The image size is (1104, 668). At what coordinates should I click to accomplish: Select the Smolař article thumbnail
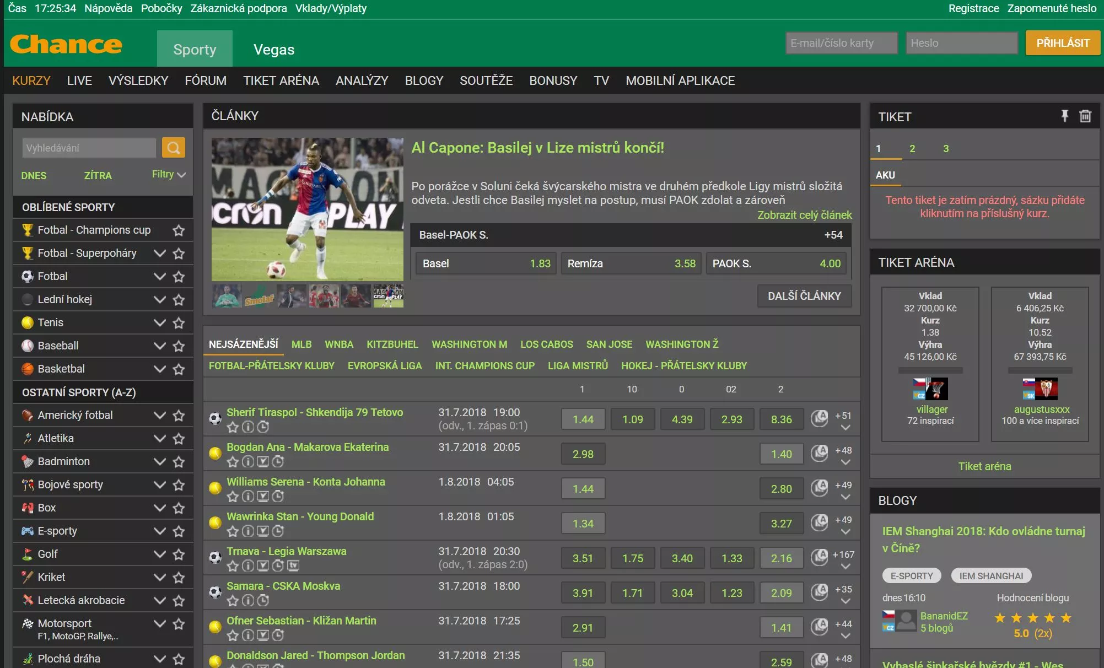[259, 297]
